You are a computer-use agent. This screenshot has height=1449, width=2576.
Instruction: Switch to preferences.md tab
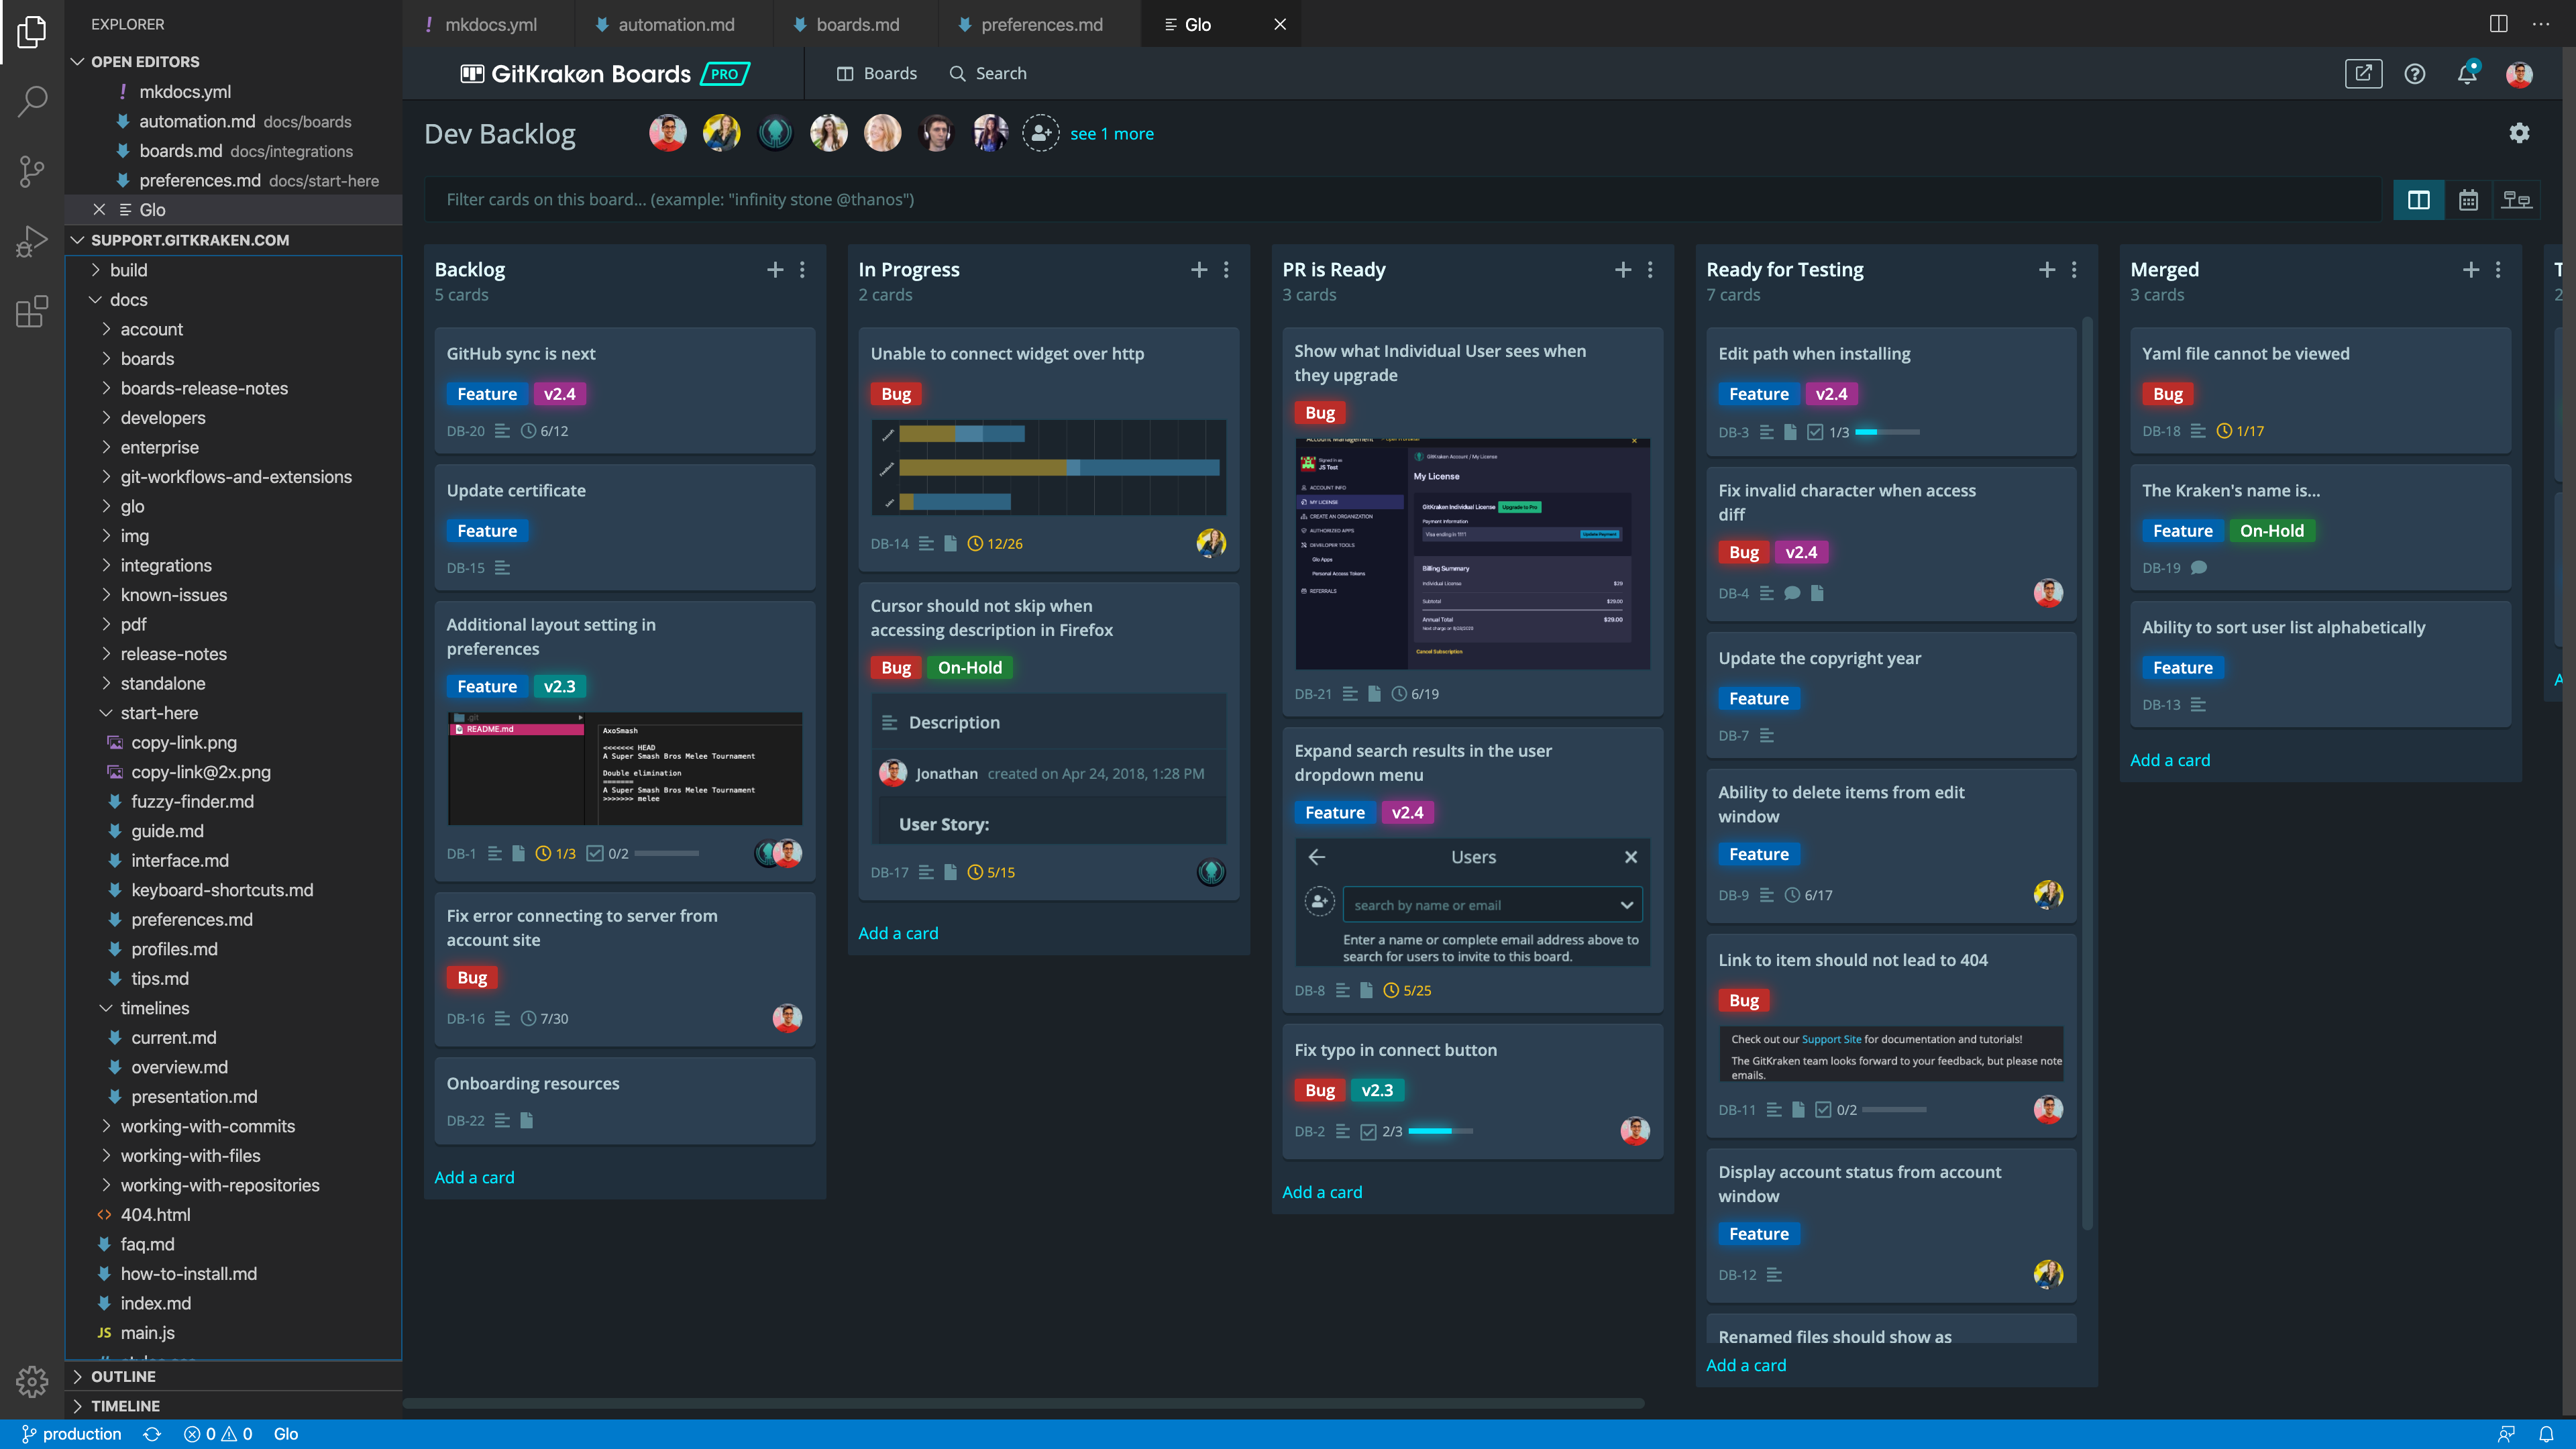(x=1040, y=24)
